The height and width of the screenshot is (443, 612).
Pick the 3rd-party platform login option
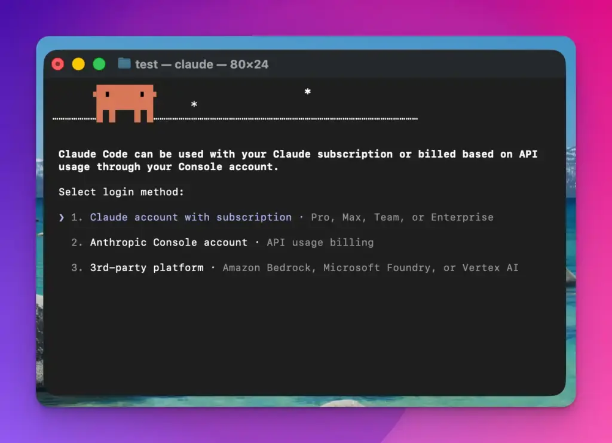(x=146, y=267)
